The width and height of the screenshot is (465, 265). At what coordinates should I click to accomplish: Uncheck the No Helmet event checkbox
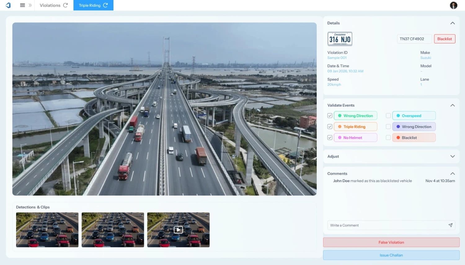click(x=330, y=137)
